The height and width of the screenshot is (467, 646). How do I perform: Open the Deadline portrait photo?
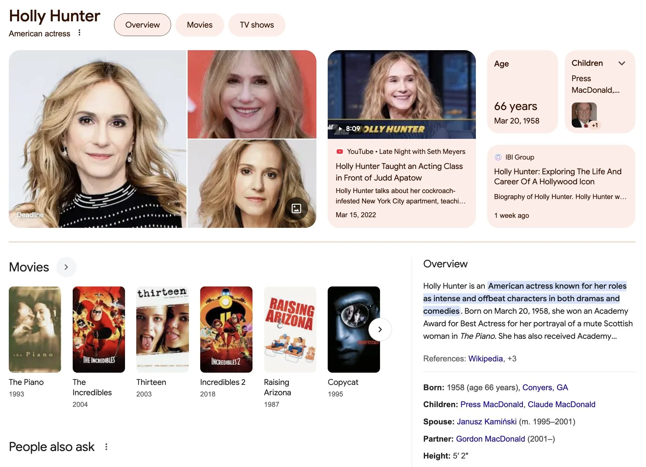[x=97, y=139]
